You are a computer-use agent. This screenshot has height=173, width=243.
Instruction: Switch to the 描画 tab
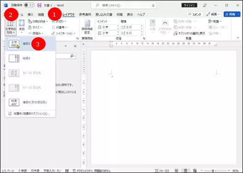(41, 15)
